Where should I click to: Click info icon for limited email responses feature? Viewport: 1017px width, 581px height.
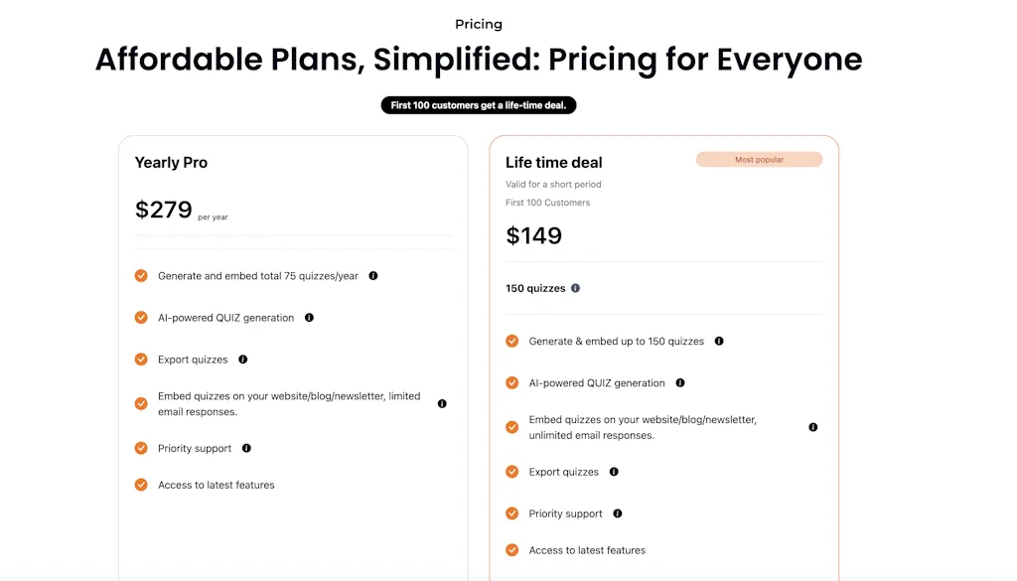coord(442,404)
